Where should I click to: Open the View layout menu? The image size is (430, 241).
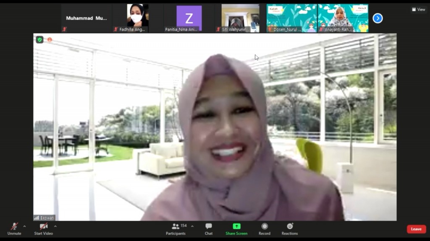click(x=419, y=10)
